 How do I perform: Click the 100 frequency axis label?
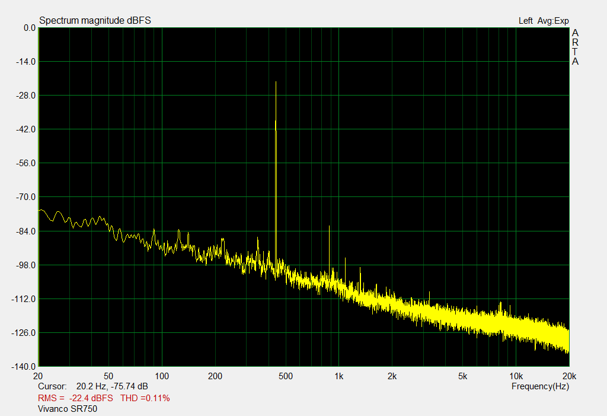tap(162, 376)
